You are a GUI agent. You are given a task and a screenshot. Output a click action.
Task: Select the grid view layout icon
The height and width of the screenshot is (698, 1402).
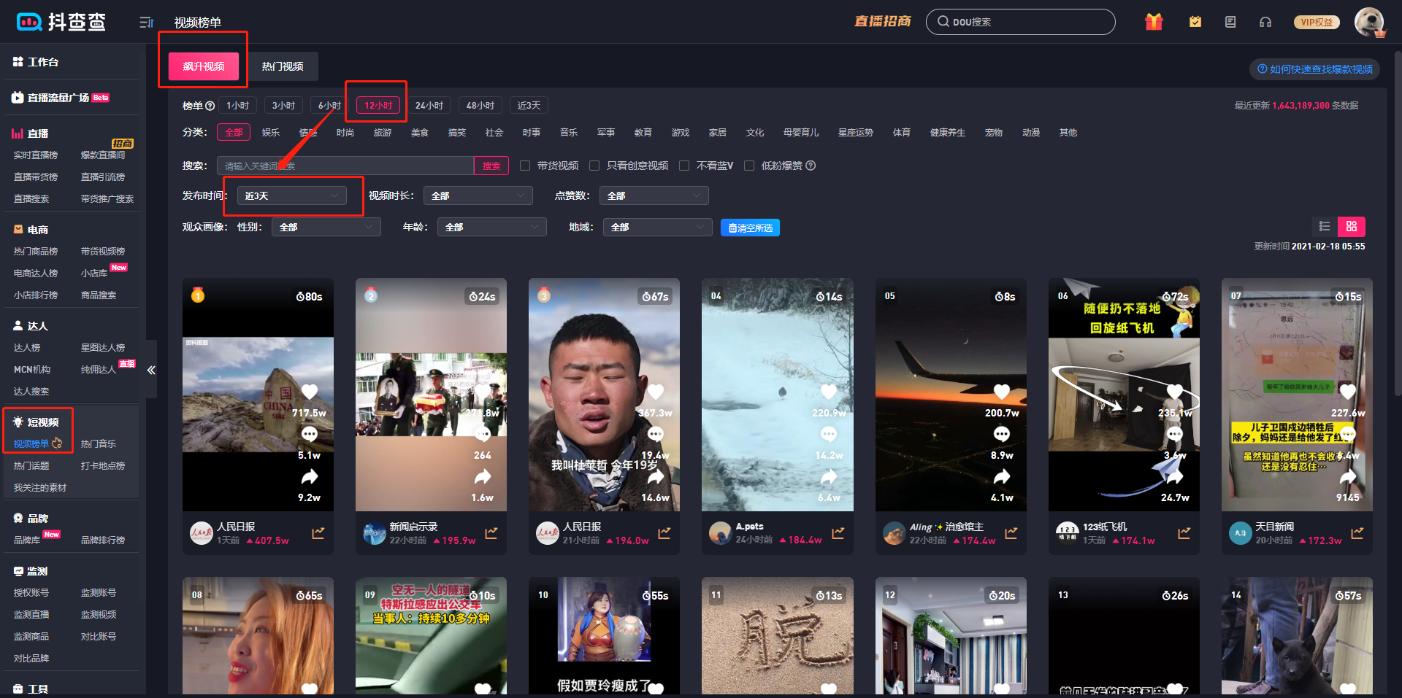click(x=1352, y=226)
